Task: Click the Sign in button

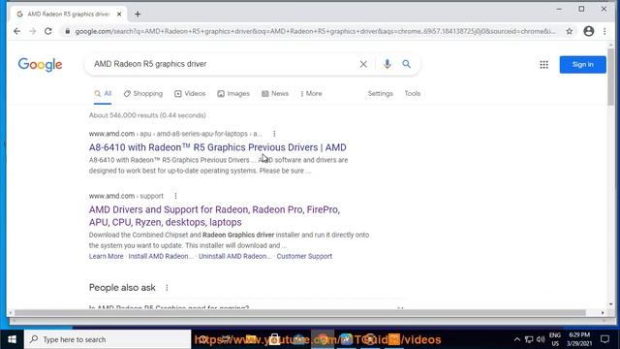Action: pyautogui.click(x=582, y=65)
